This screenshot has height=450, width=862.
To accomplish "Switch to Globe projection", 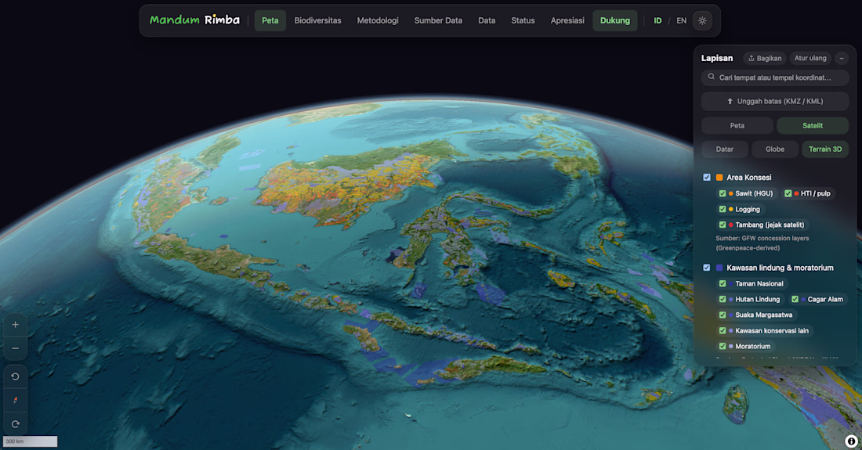I will pyautogui.click(x=774, y=149).
